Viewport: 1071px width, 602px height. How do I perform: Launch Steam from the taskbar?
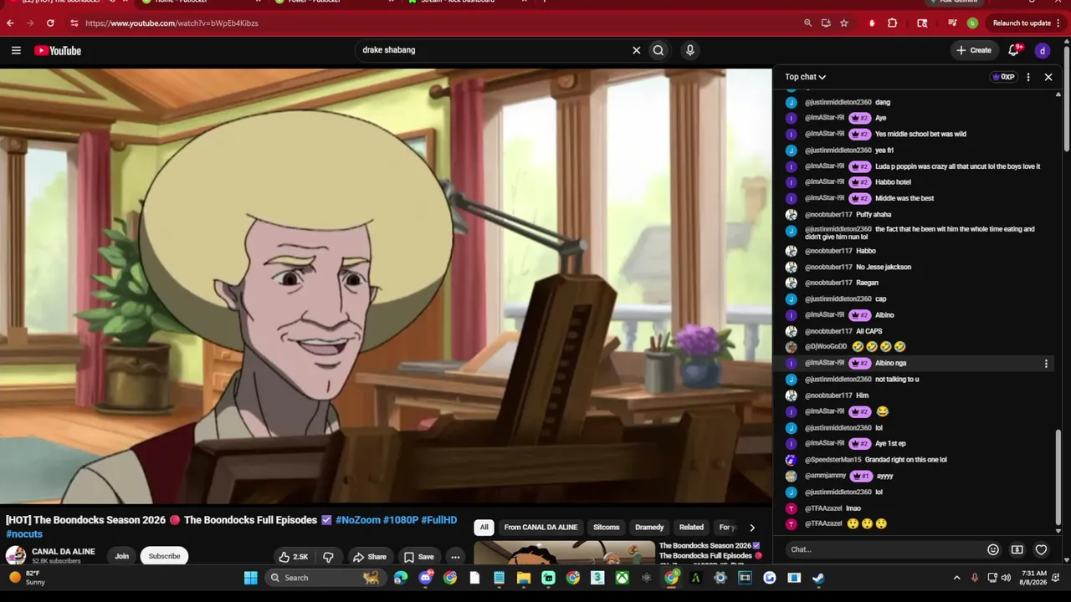[x=818, y=578]
